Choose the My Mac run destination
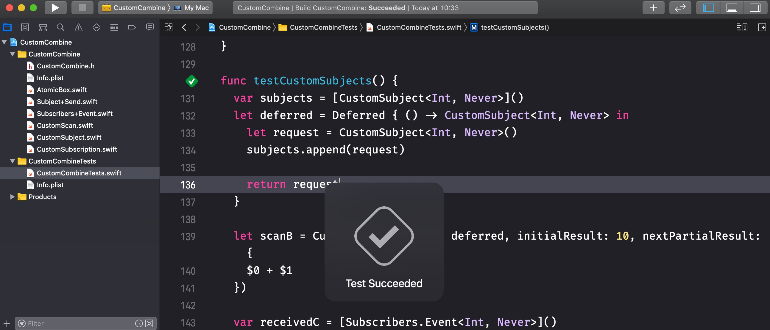This screenshot has width=770, height=330. coord(191,8)
